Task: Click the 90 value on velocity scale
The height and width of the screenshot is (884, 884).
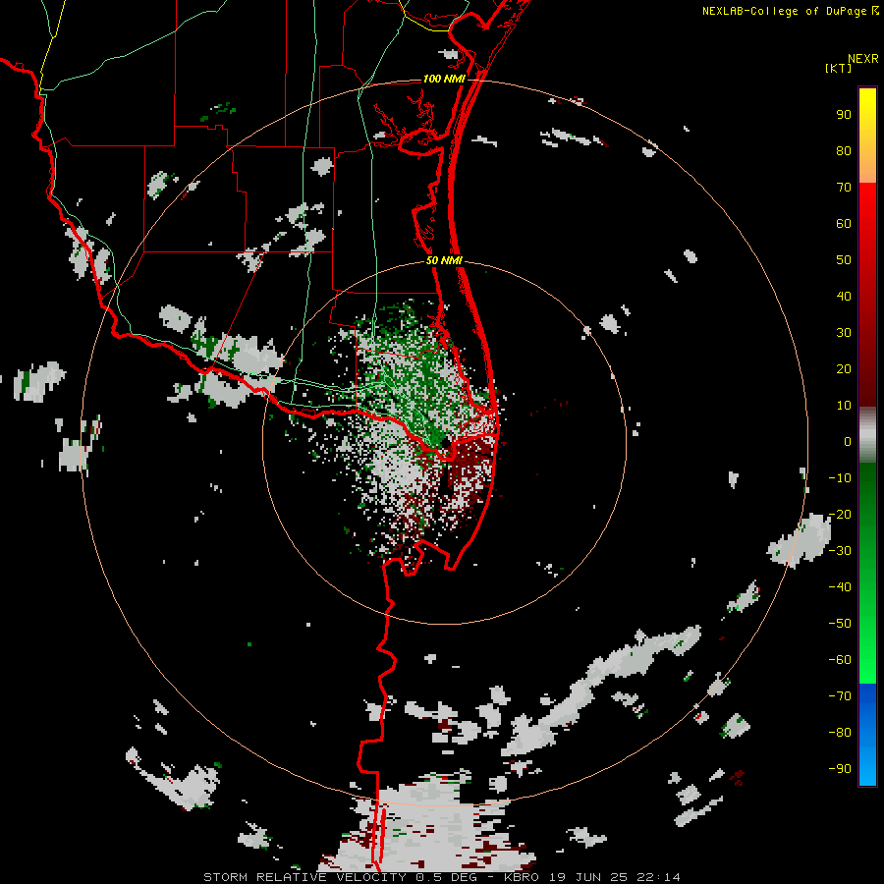Action: click(x=844, y=115)
